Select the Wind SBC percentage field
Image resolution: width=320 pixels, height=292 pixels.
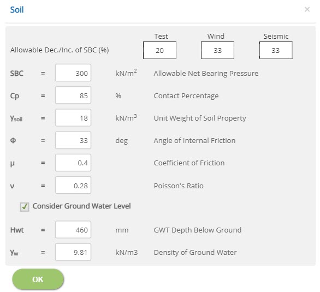(217, 50)
